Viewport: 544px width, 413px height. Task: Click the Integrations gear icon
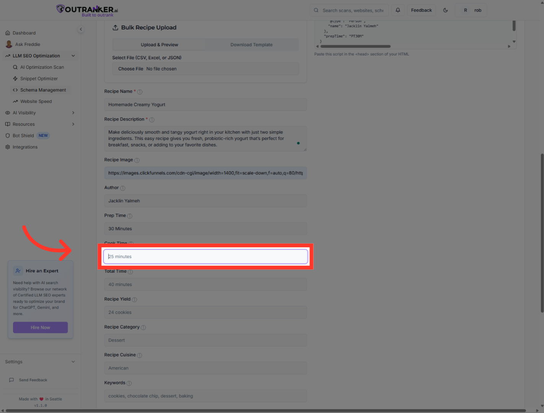[8, 147]
